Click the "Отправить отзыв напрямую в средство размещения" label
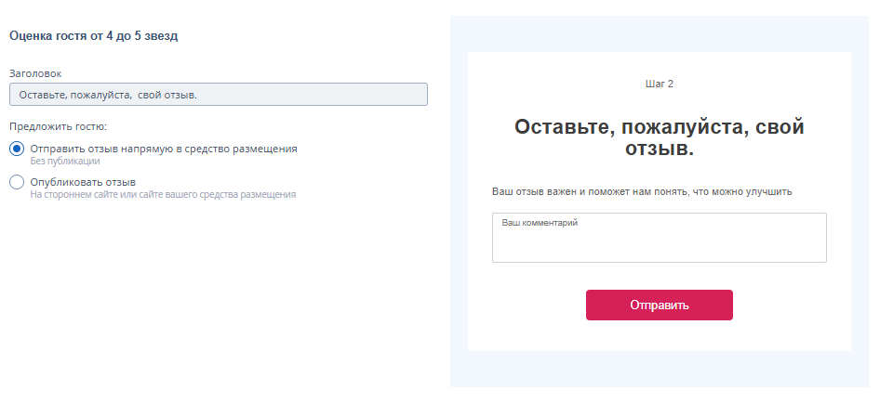 pyautogui.click(x=164, y=149)
